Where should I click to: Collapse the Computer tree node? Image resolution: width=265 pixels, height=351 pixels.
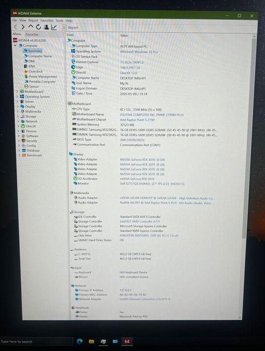(15, 45)
